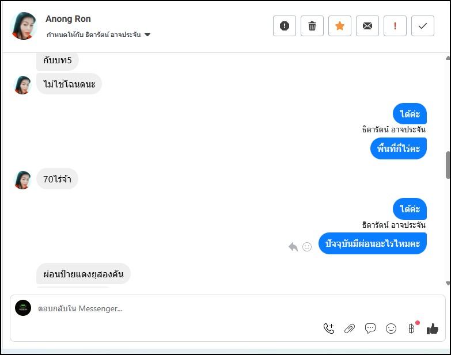
Task: Open Anong Ron's header profile picture
Action: pyautogui.click(x=24, y=26)
